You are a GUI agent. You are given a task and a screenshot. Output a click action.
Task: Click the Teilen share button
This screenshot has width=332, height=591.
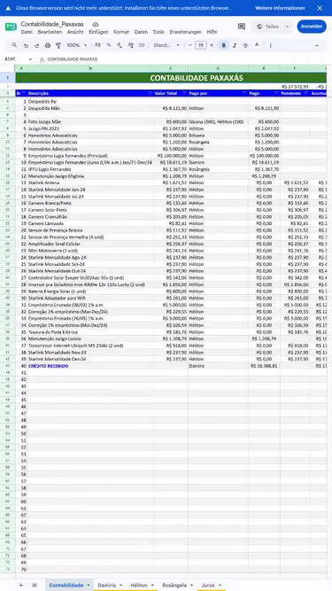(x=267, y=27)
